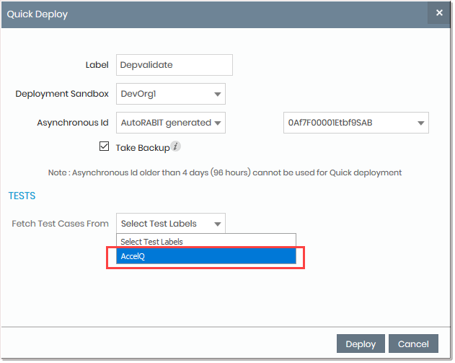Screen dimensions: 455x363
Task: Pick the Select Test Labels list option
Action: tap(206, 242)
